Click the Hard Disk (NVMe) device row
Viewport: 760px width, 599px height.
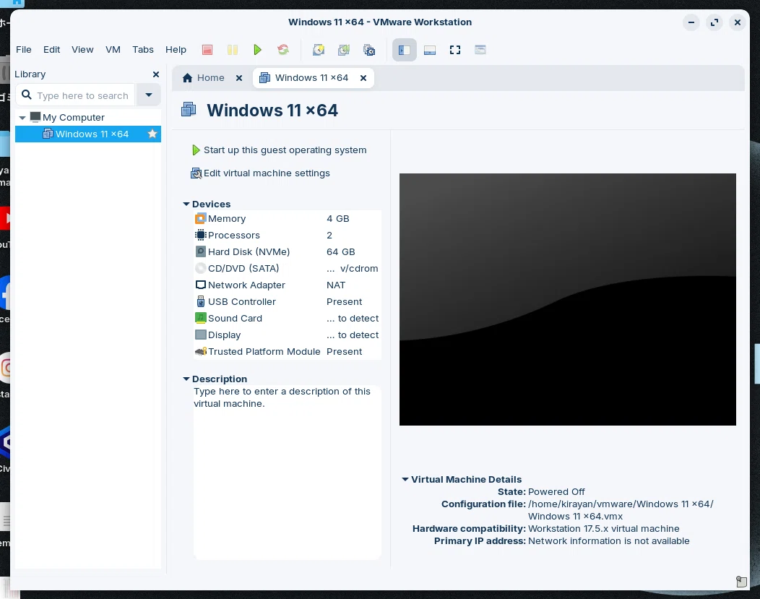point(287,252)
